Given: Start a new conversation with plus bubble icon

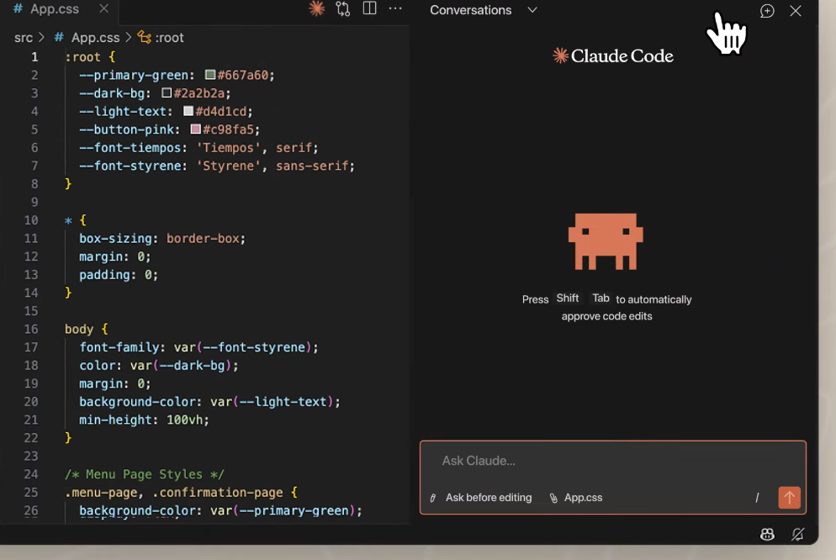Looking at the screenshot, I should click(767, 11).
